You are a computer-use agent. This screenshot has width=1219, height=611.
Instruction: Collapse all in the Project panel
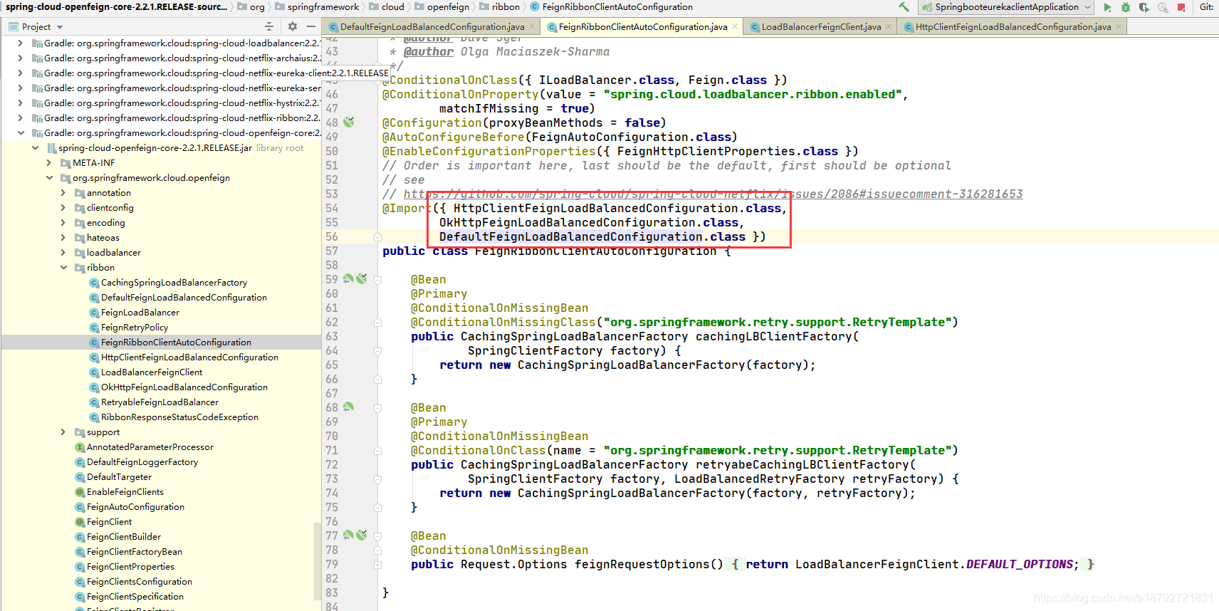[269, 26]
